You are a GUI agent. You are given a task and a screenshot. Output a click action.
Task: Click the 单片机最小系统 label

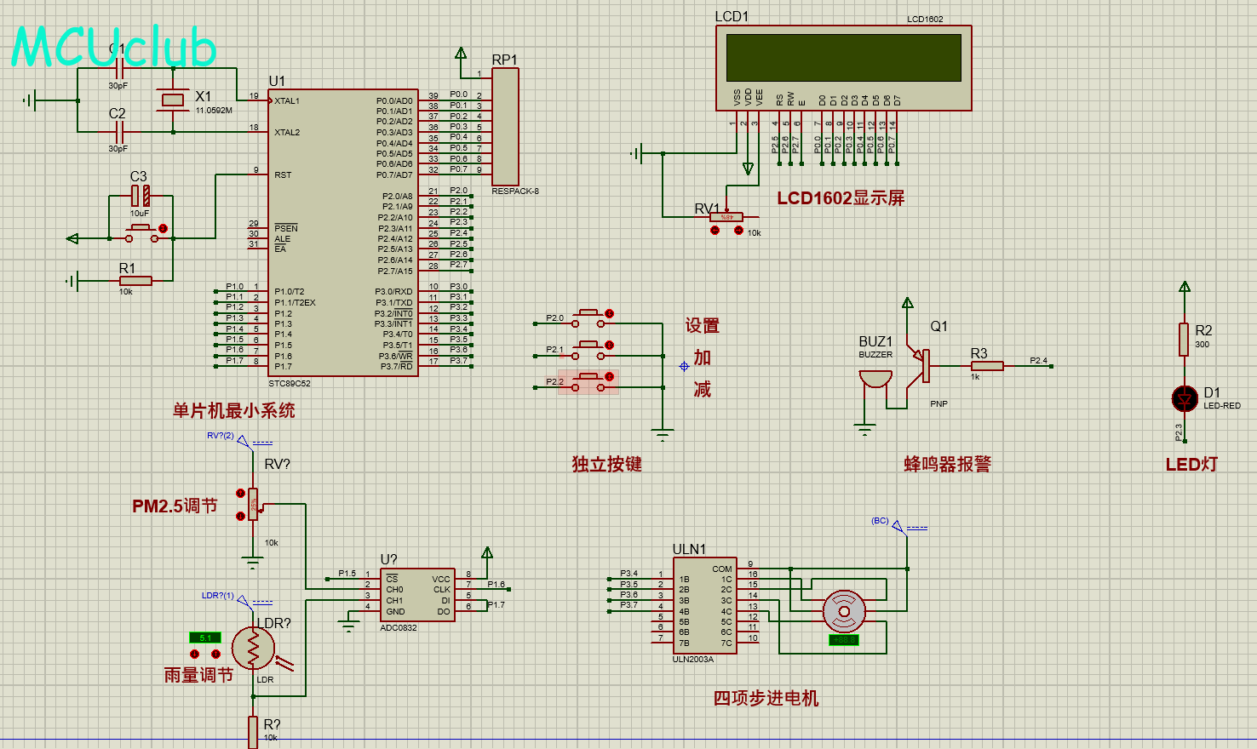[x=233, y=411]
